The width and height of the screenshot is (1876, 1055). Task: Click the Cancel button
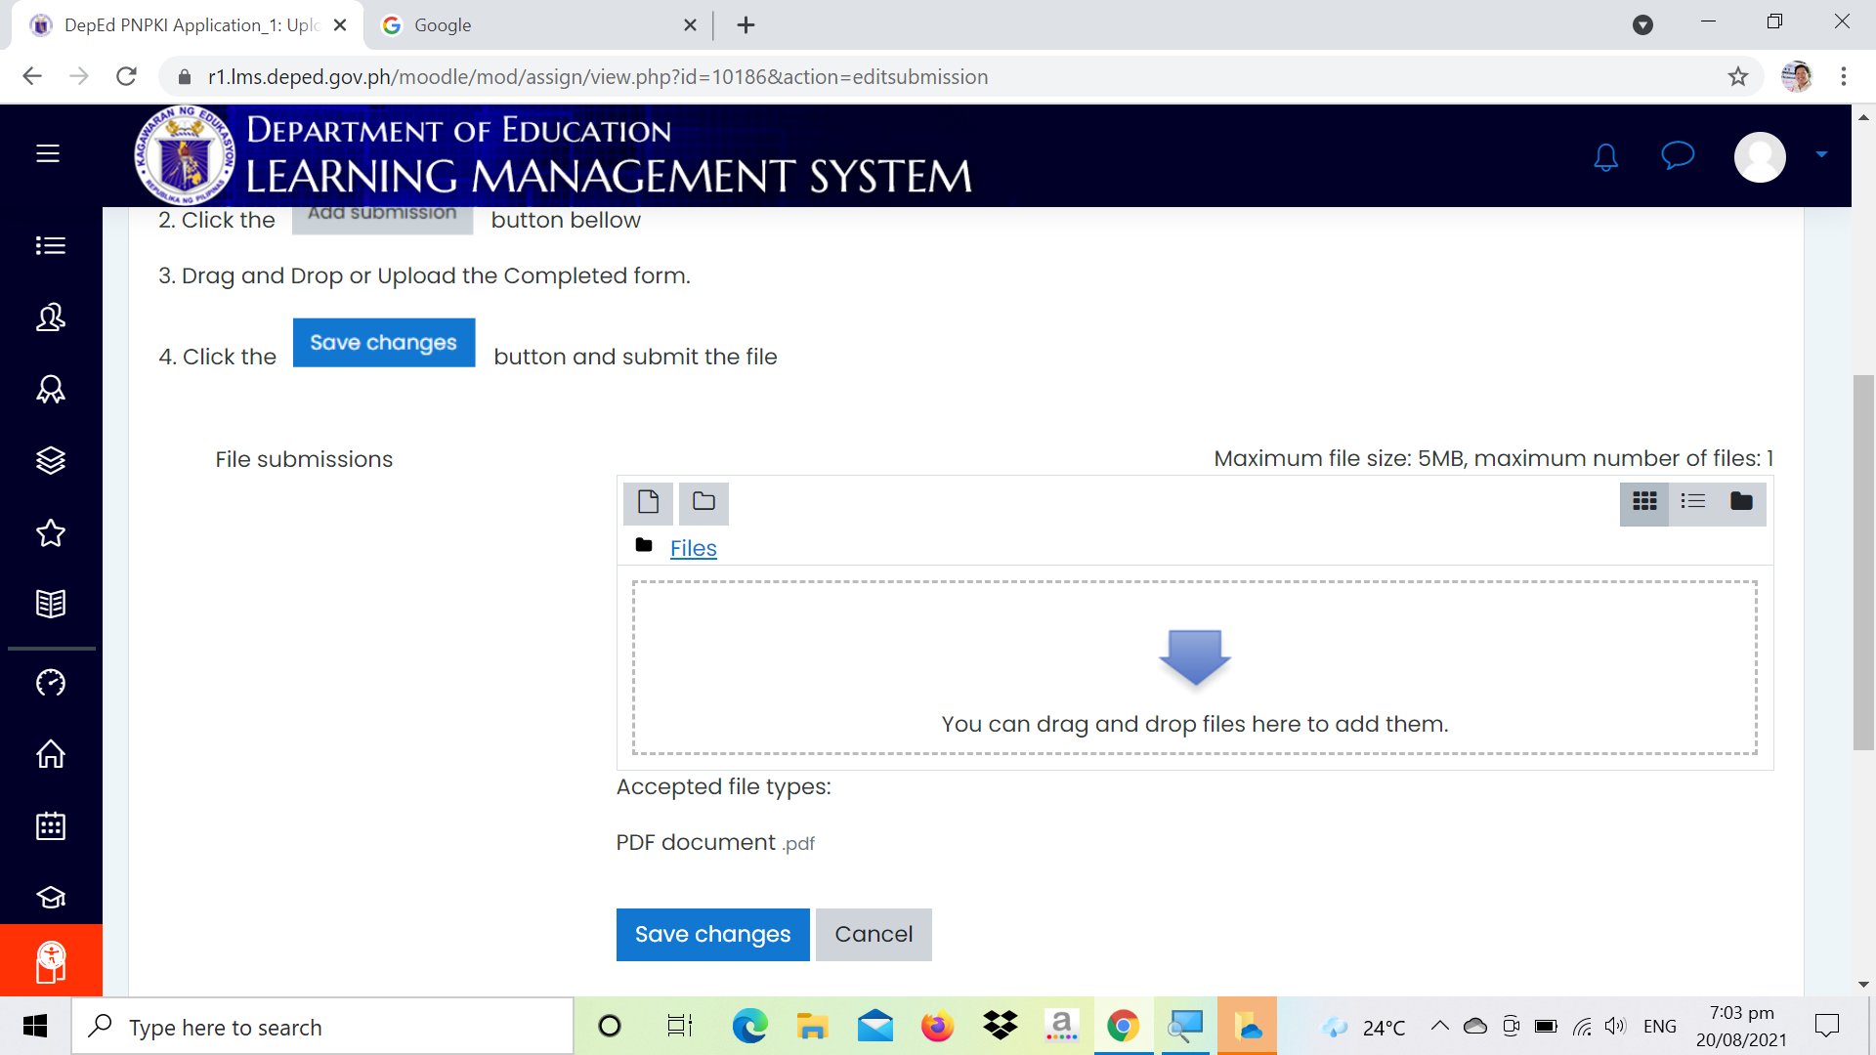coord(873,934)
